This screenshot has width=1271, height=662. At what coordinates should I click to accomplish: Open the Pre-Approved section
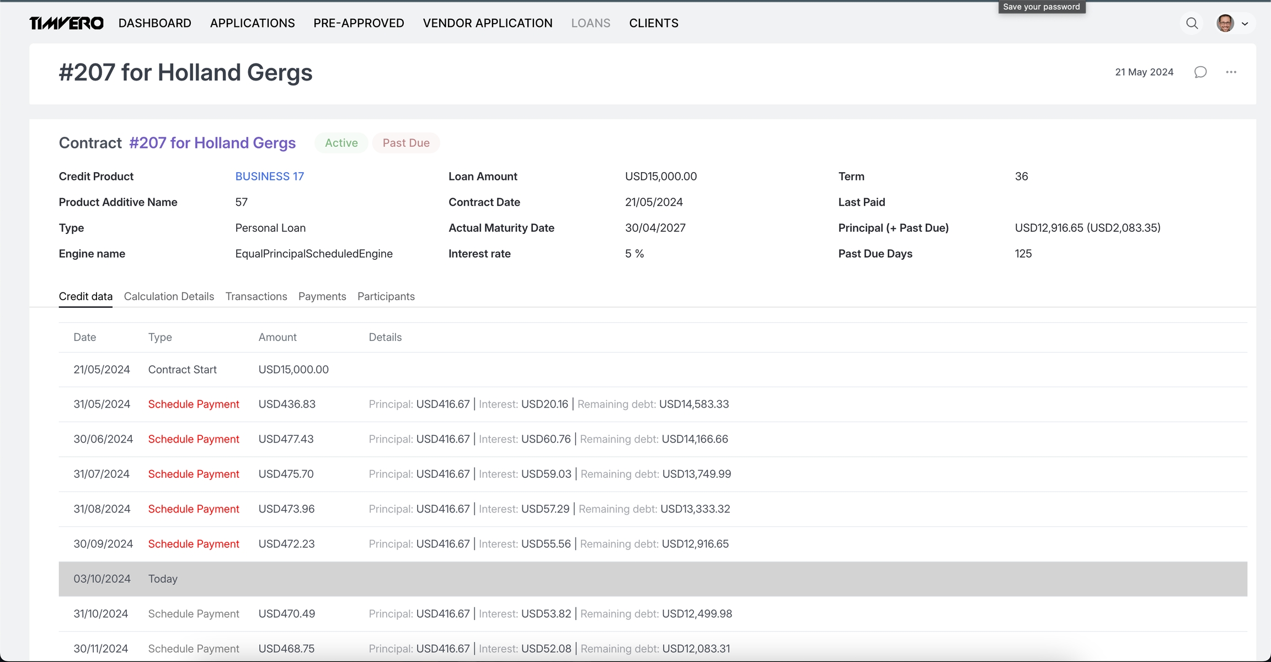[359, 23]
